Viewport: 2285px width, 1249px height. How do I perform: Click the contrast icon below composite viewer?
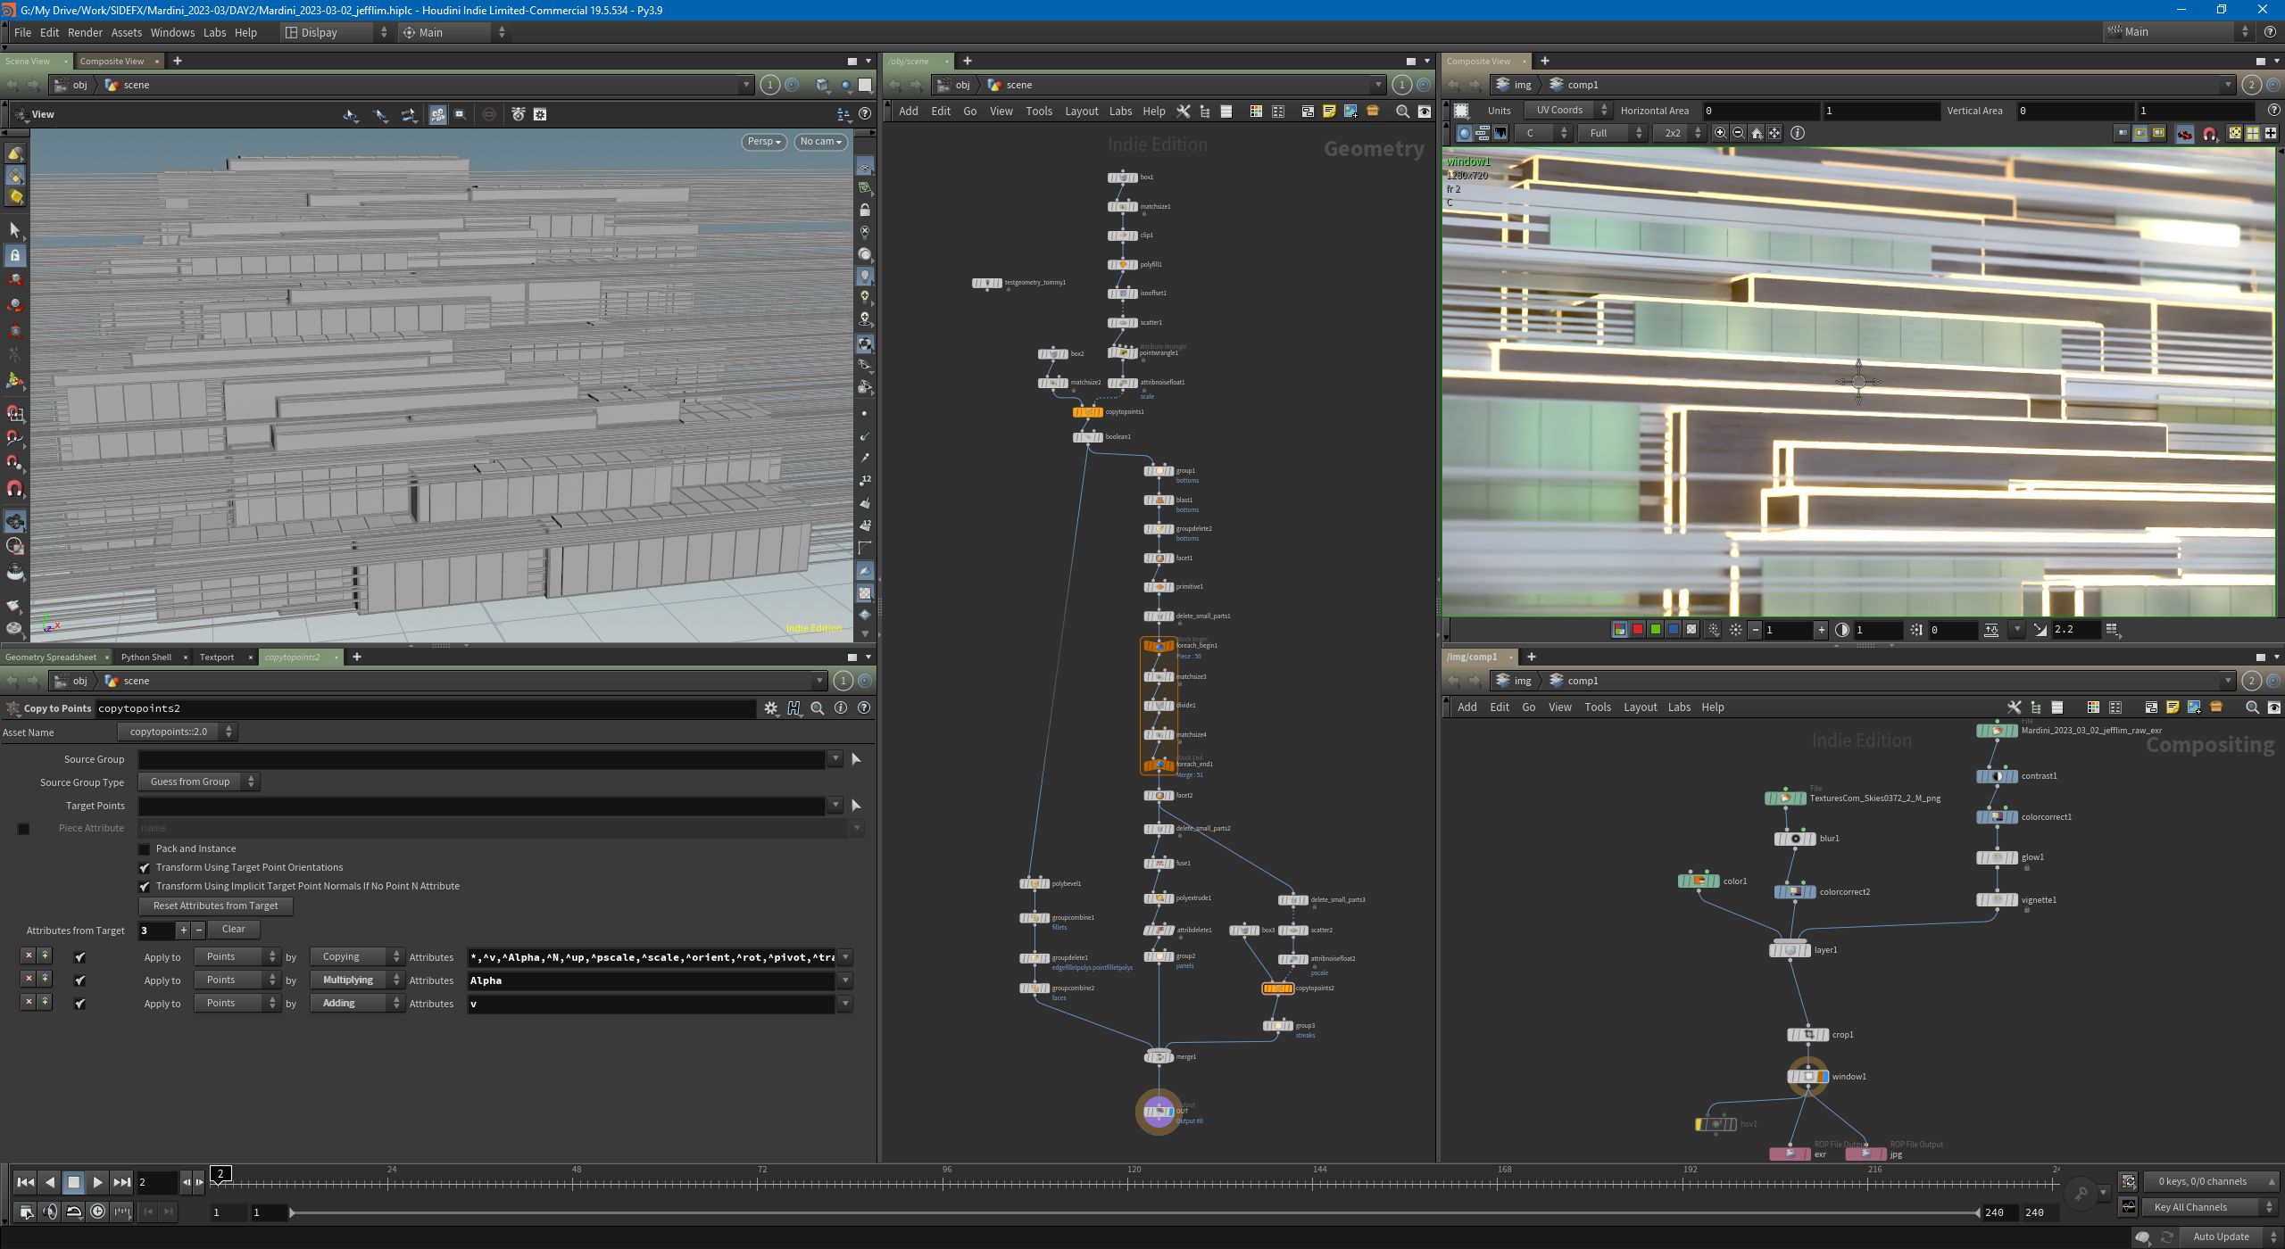point(1842,630)
